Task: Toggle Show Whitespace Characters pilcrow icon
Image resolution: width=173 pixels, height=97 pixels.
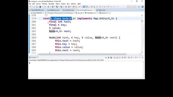Action: [x=97, y=7]
